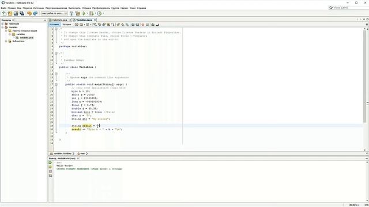The height and width of the screenshot is (207, 369).
Task: Click Find Previous Occurrence editor icon
Action: (x=100, y=24)
